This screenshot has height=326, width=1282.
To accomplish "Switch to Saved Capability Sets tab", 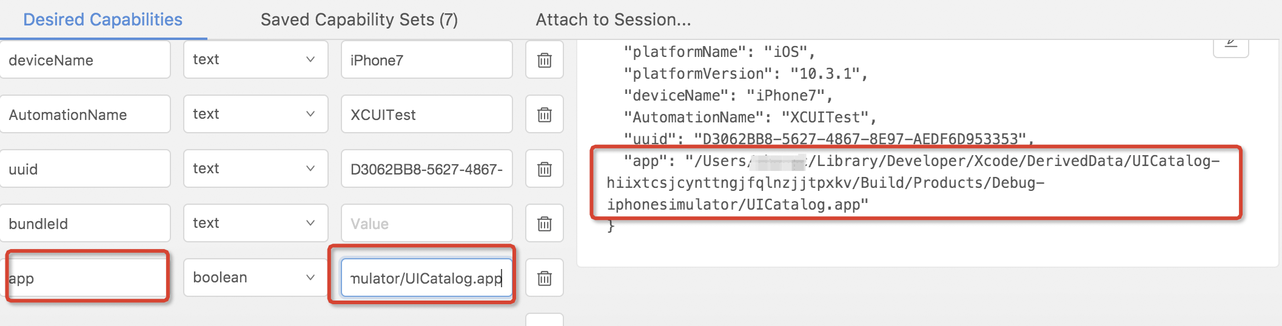I will click(x=359, y=19).
